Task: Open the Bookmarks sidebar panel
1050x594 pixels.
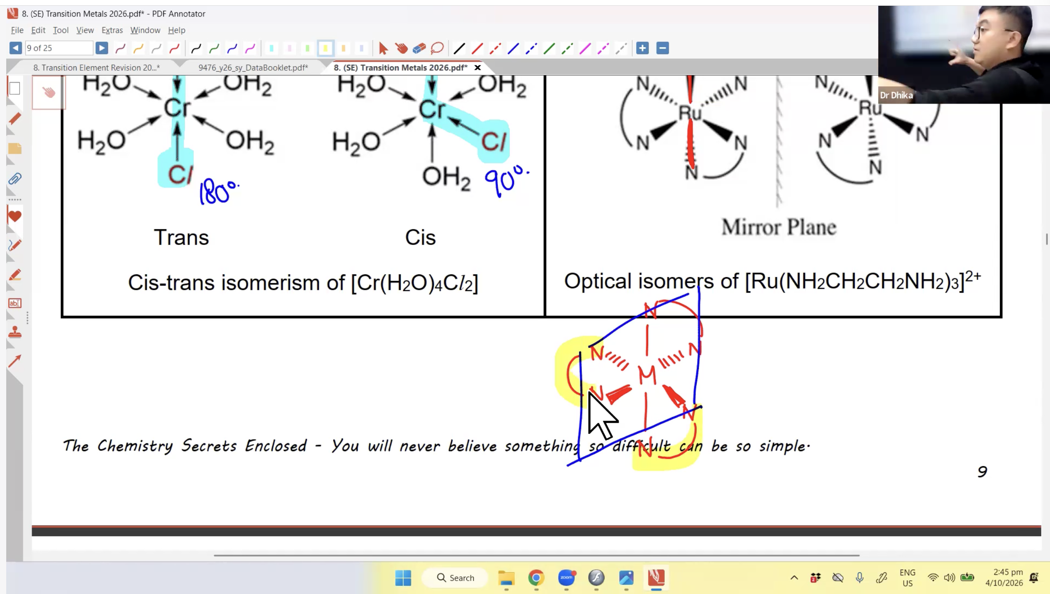Action: click(x=15, y=119)
